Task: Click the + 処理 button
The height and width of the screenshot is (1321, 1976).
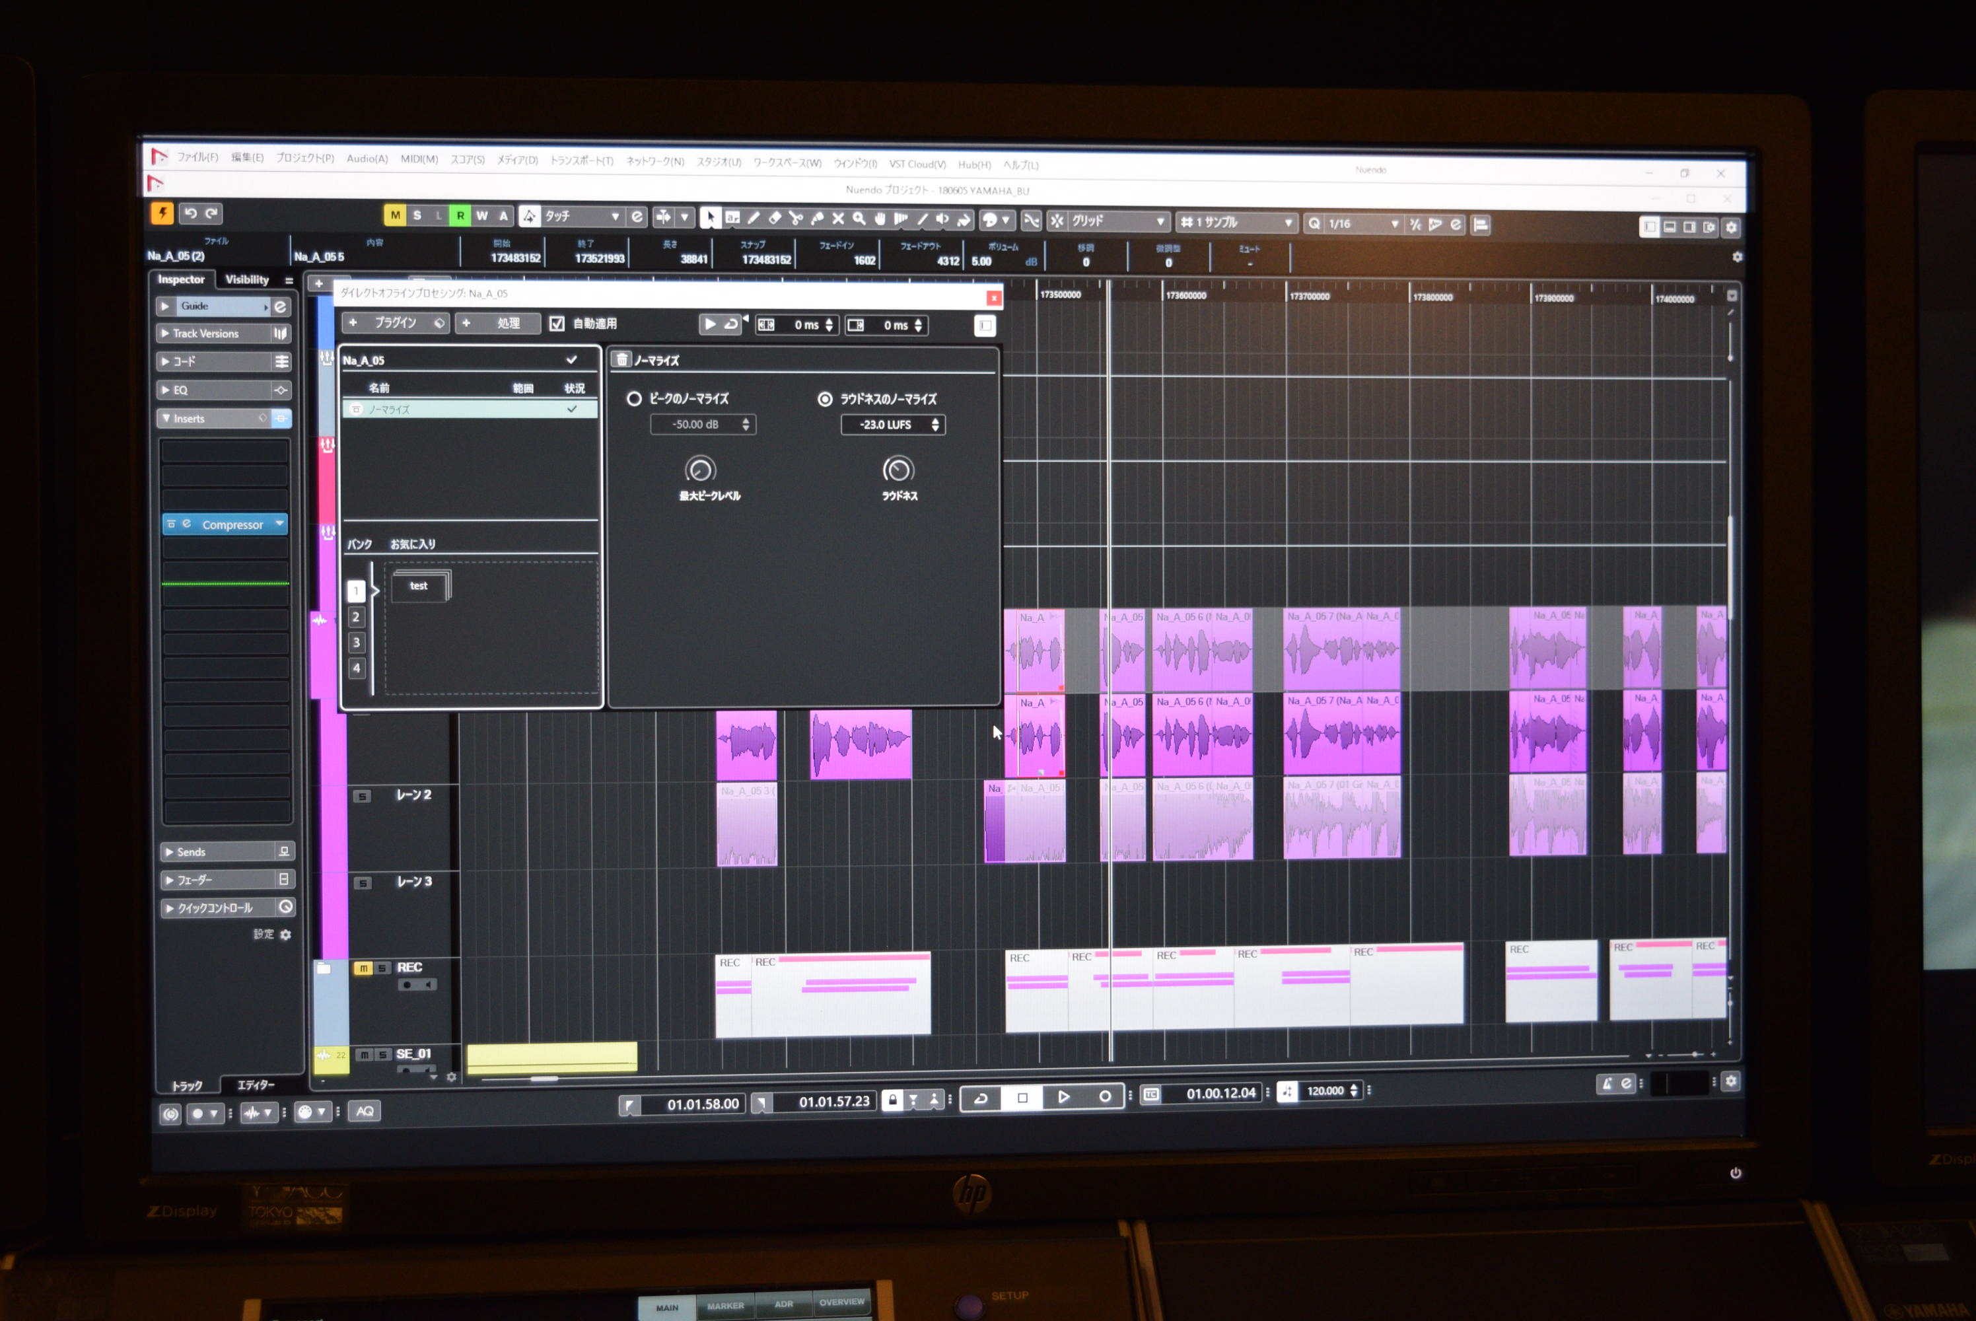Action: tap(497, 324)
